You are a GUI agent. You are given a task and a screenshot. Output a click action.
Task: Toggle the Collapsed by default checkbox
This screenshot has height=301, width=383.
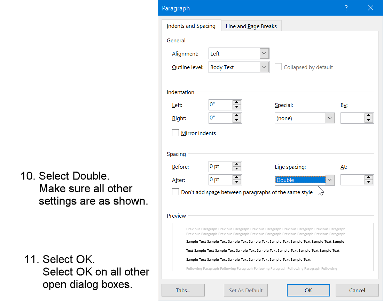click(278, 67)
